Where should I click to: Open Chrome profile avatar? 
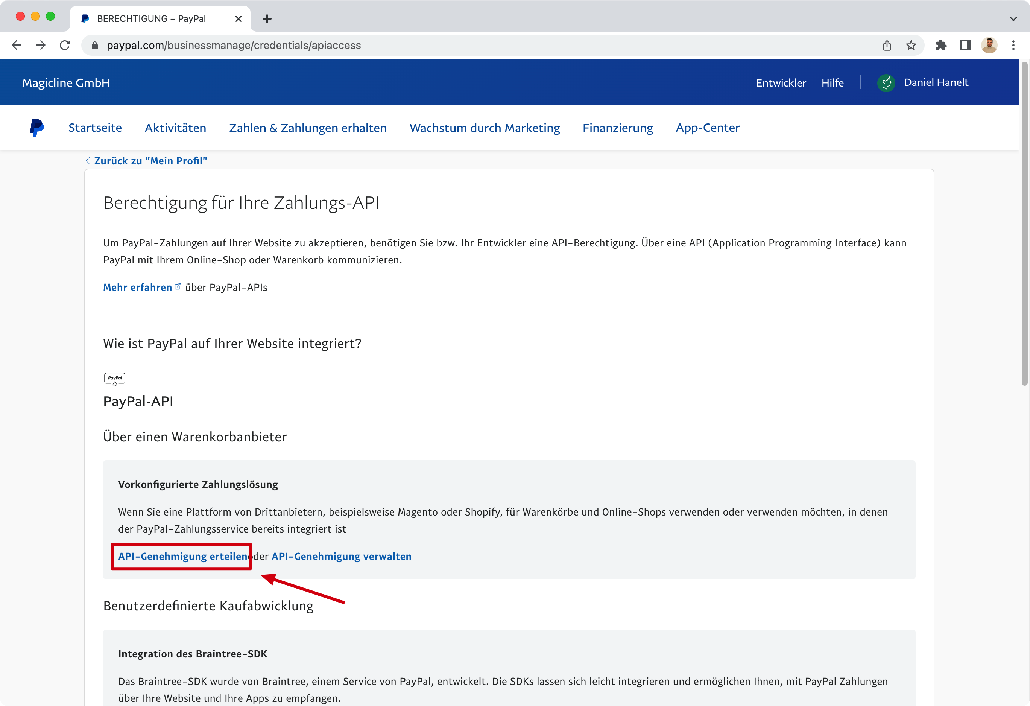click(x=989, y=45)
